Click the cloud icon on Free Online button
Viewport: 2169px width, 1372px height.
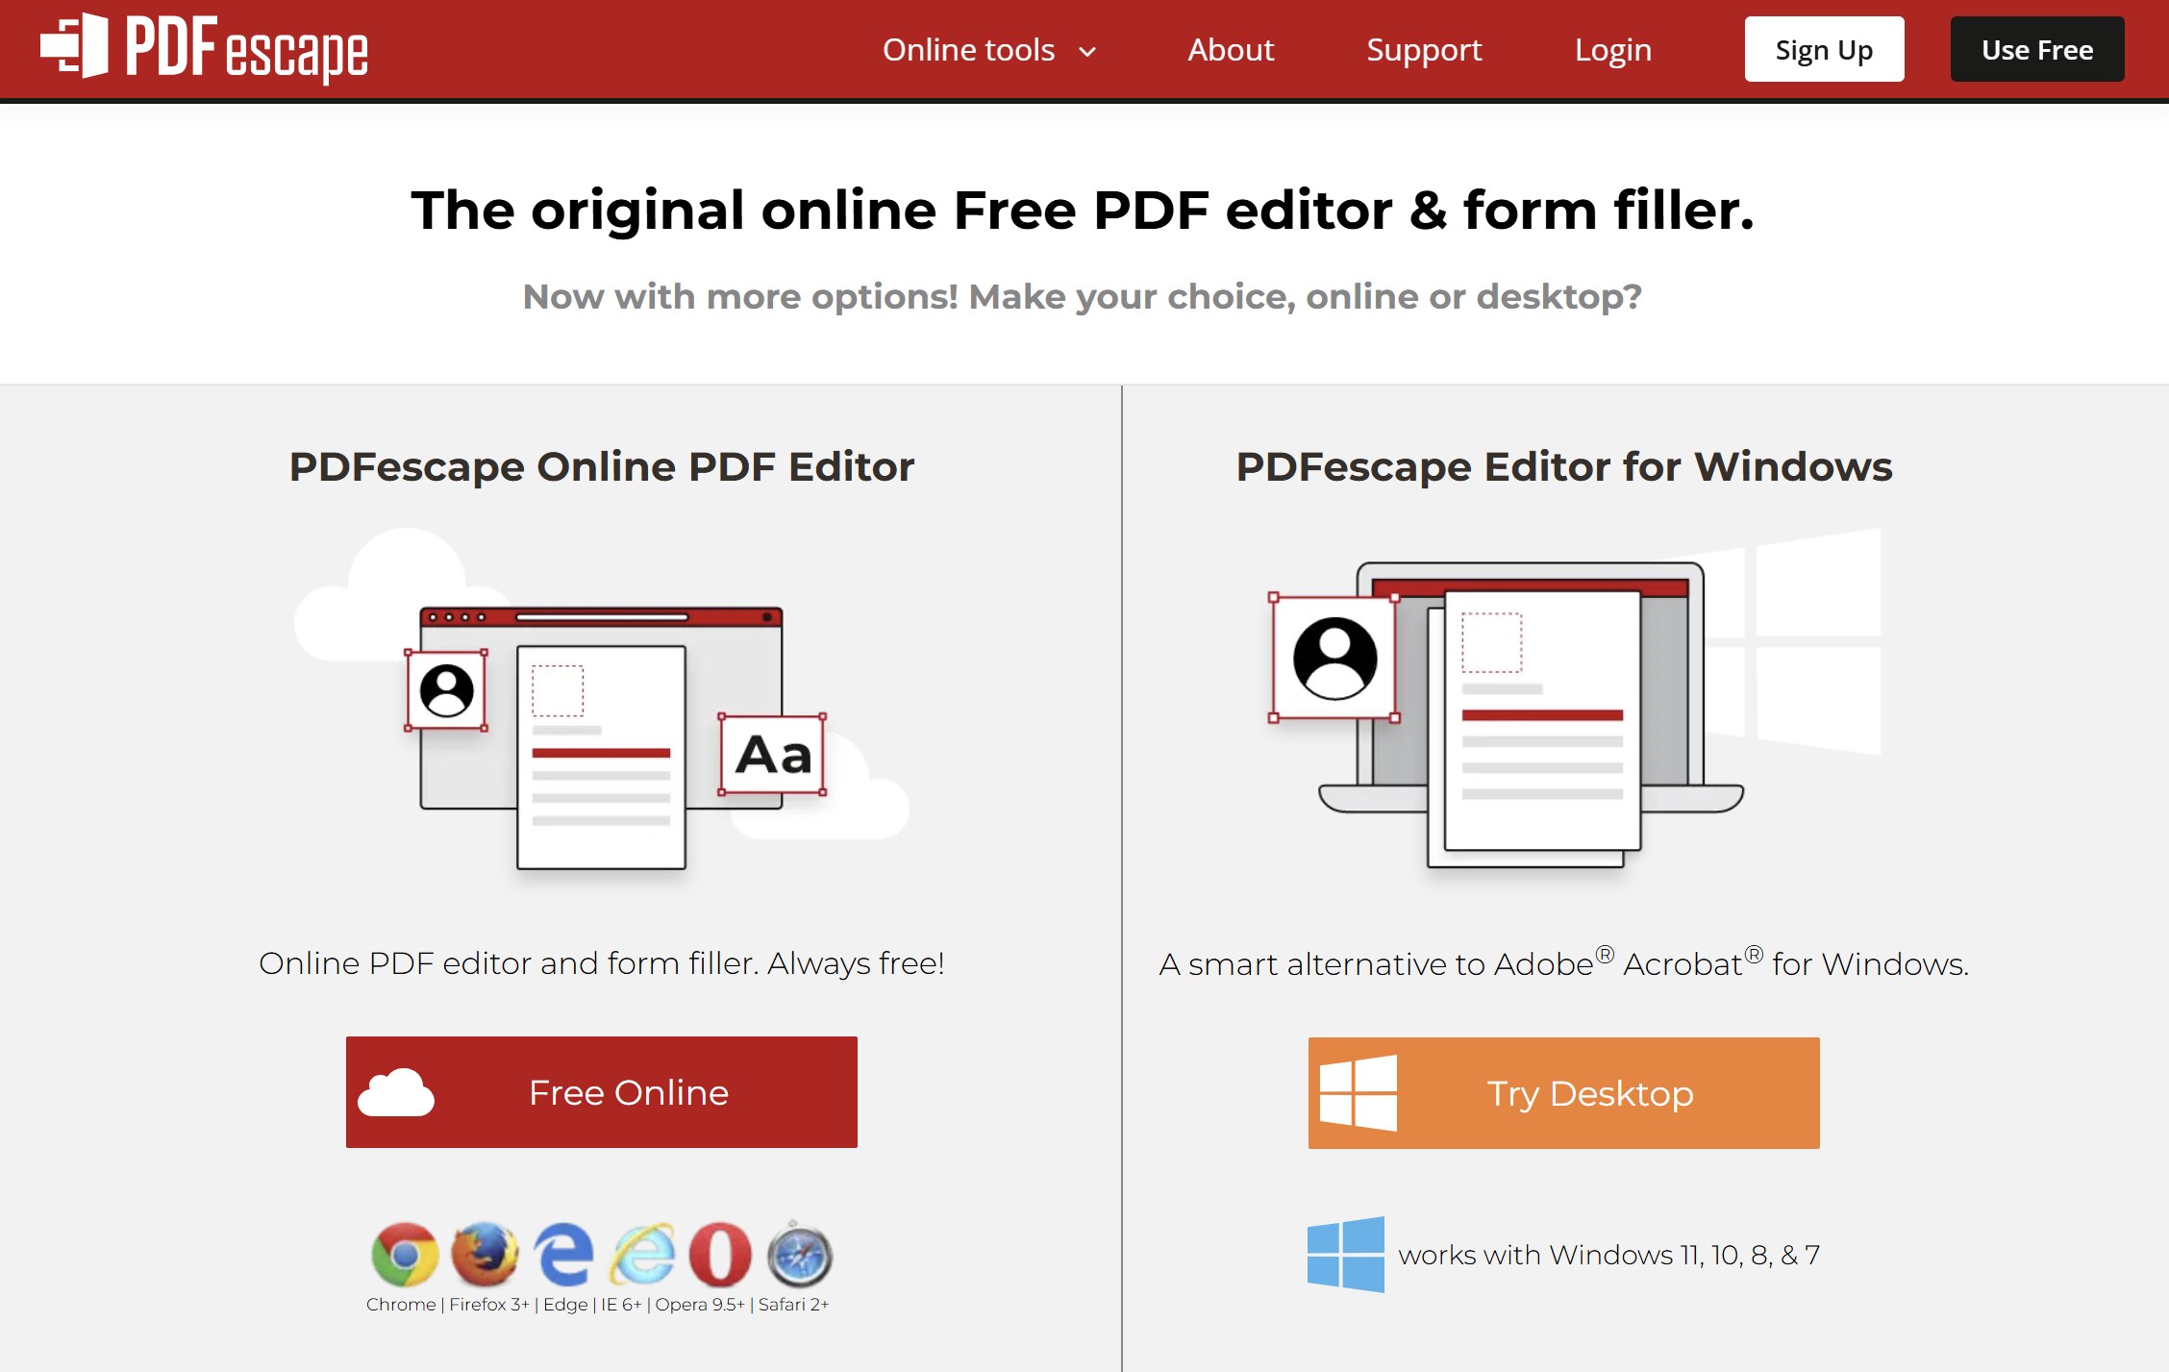395,1092
